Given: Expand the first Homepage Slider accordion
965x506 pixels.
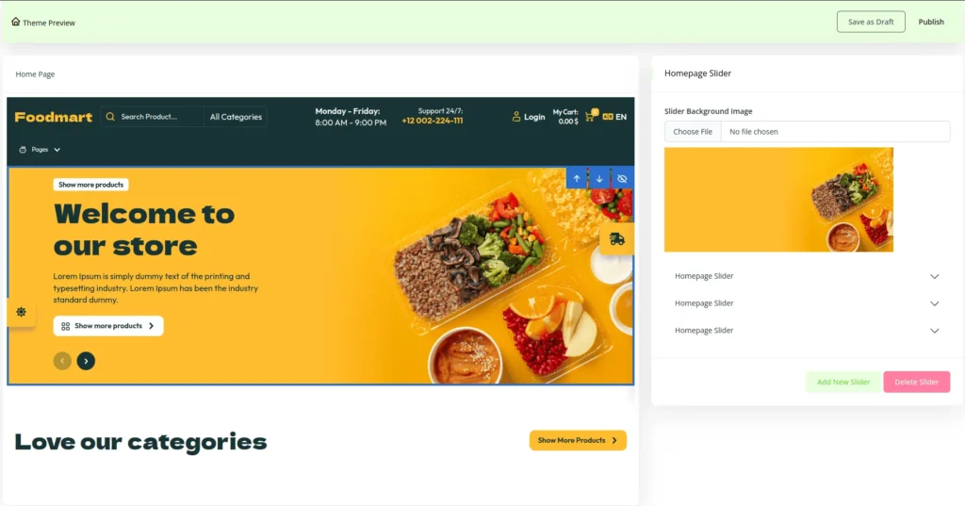Looking at the screenshot, I should (x=807, y=276).
